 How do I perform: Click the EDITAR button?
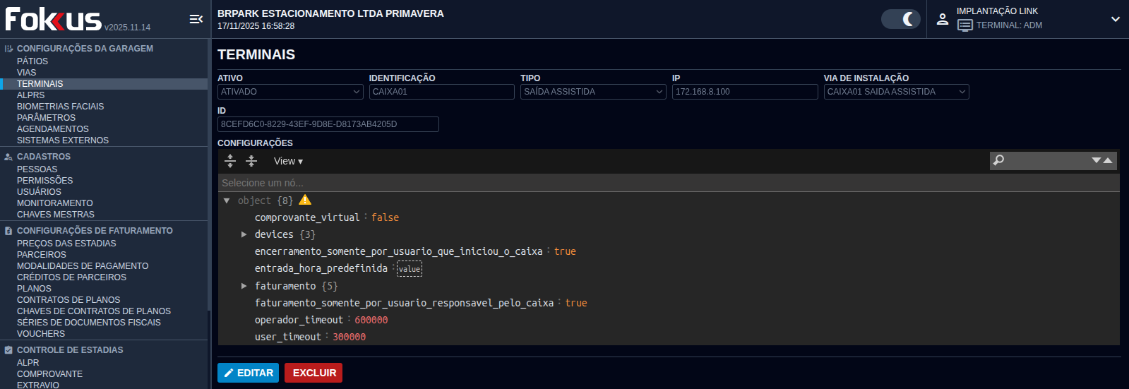tap(248, 373)
